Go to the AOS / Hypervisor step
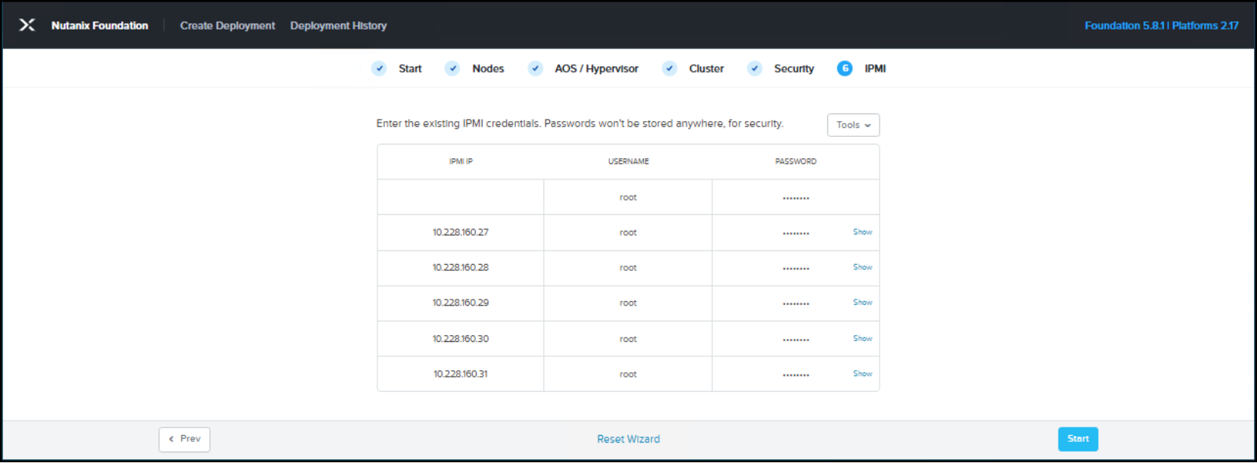This screenshot has width=1257, height=463. point(596,68)
